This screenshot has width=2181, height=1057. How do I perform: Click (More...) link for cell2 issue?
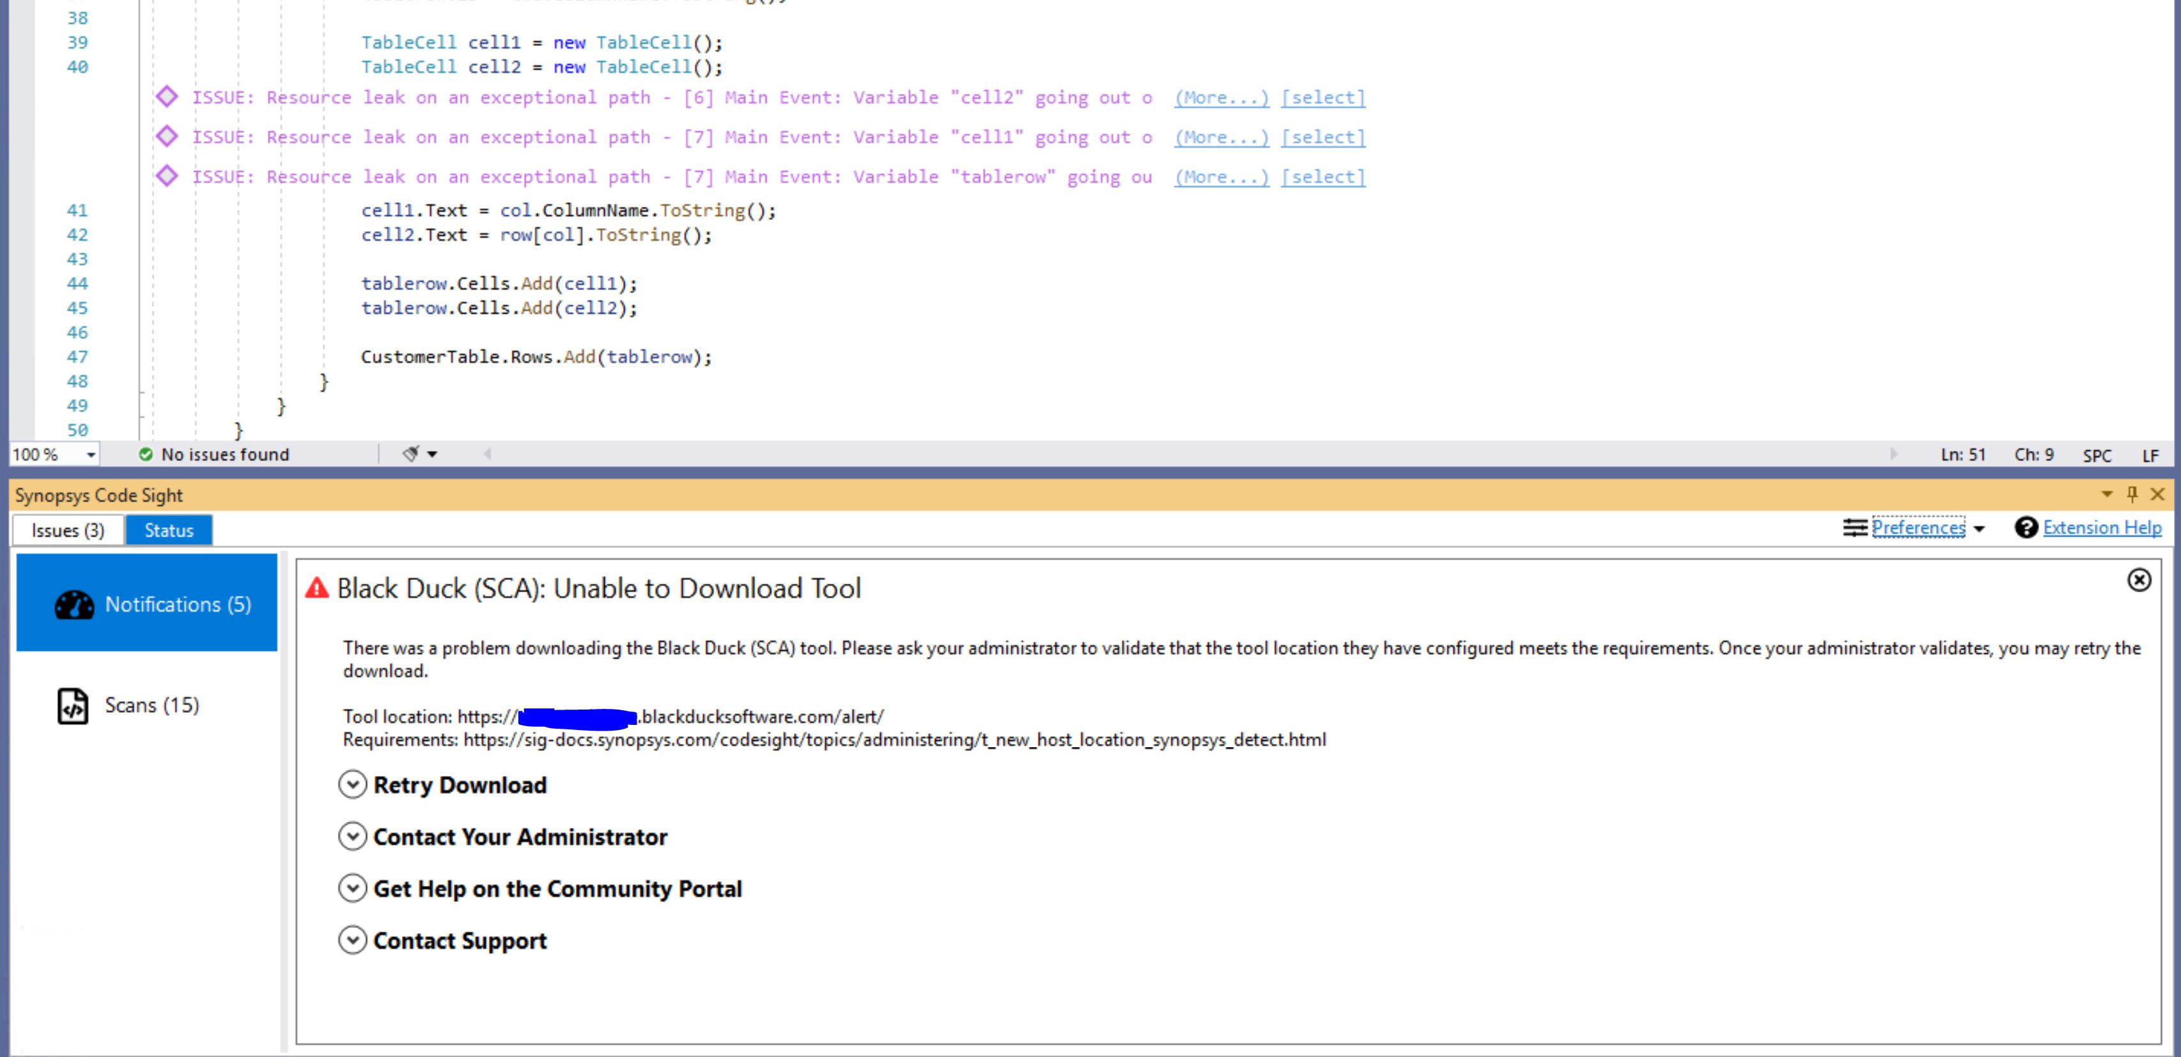[1221, 97]
